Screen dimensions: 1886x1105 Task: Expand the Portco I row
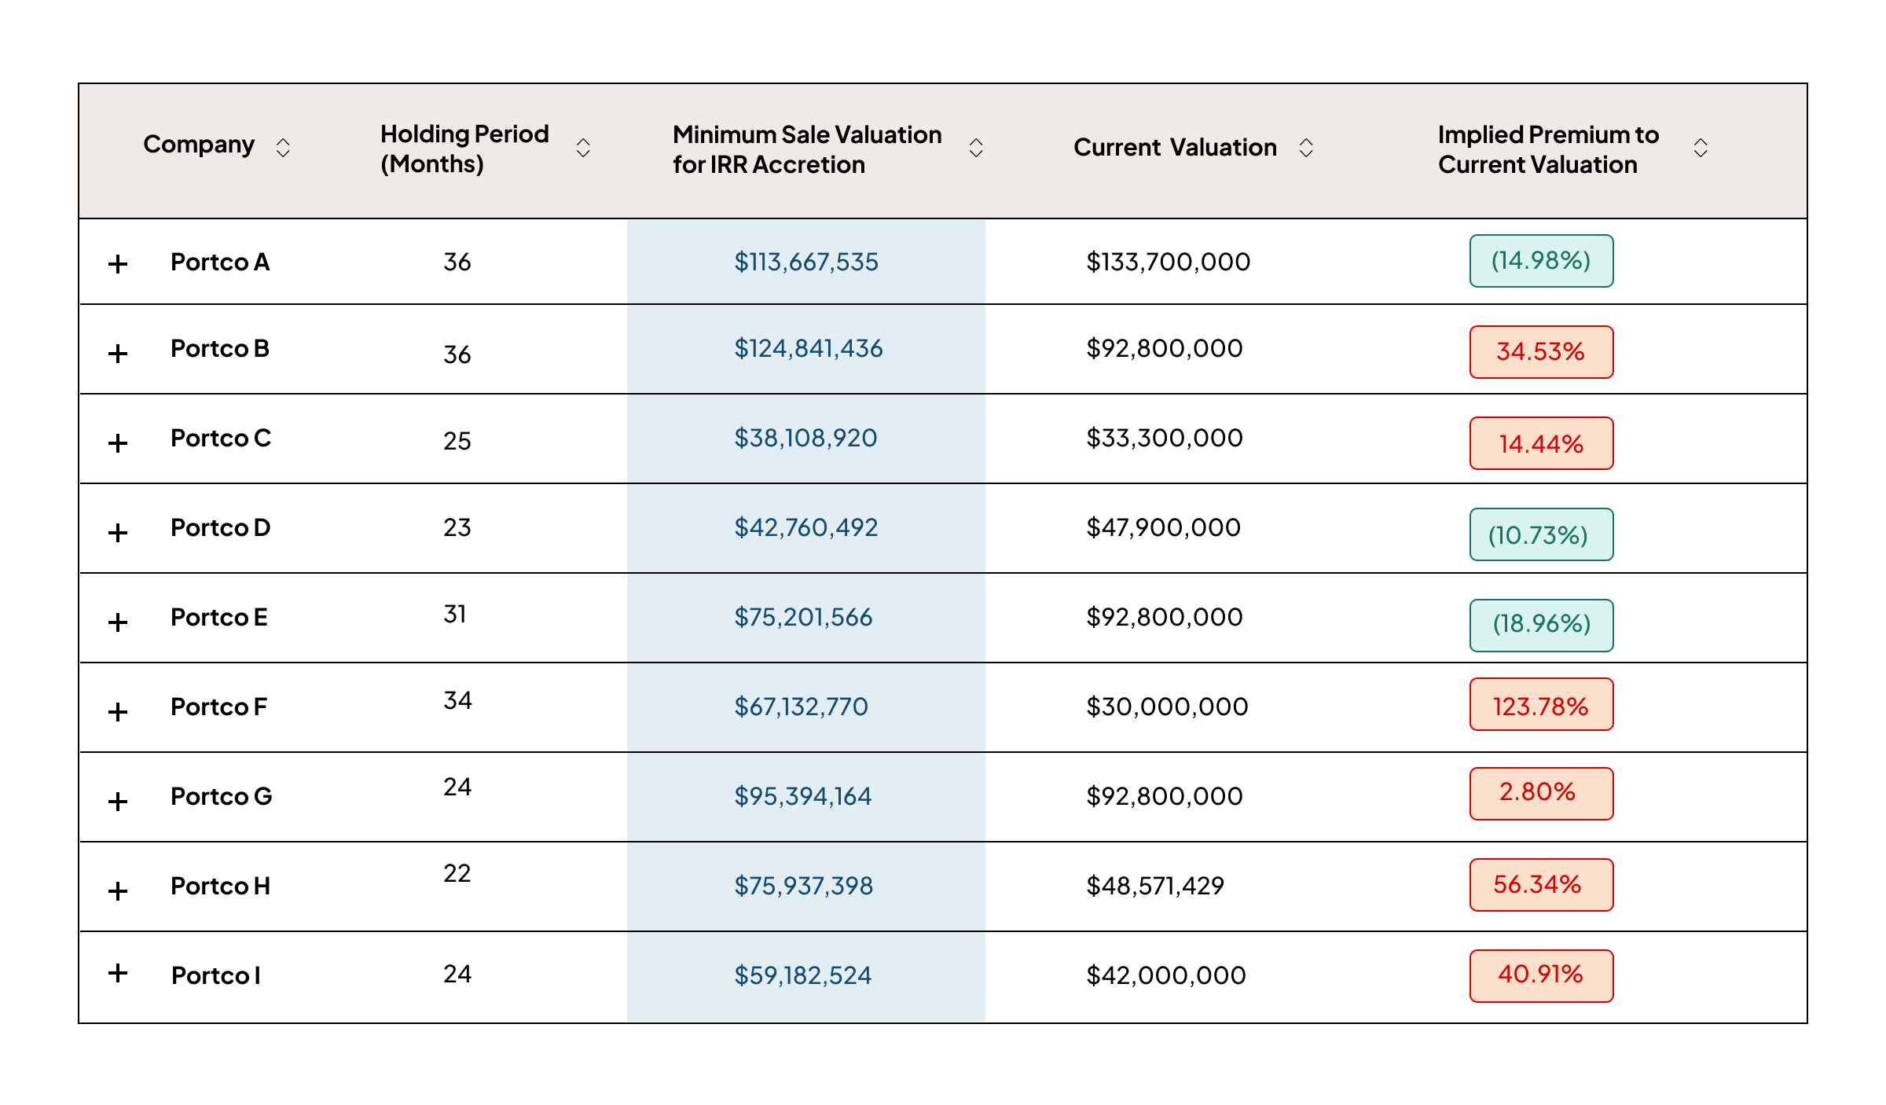(x=118, y=973)
